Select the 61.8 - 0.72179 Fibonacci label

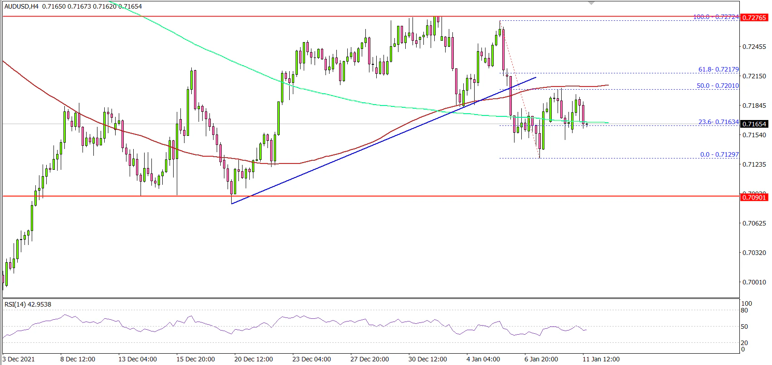(x=718, y=69)
